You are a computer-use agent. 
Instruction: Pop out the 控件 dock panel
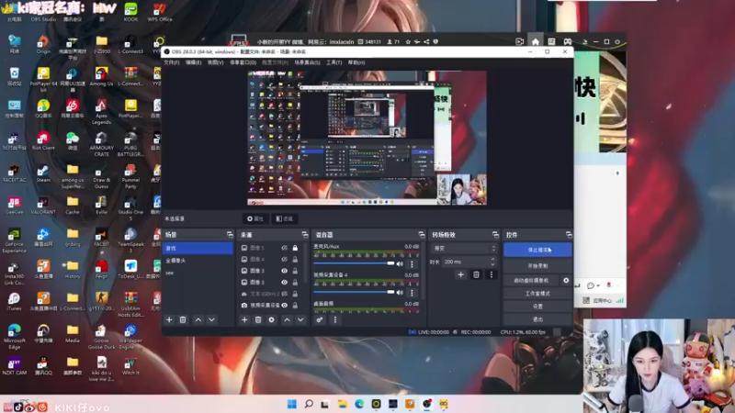click(x=569, y=235)
